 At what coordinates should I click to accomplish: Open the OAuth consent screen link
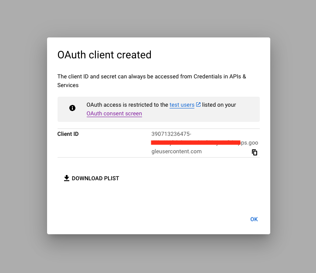(x=114, y=114)
